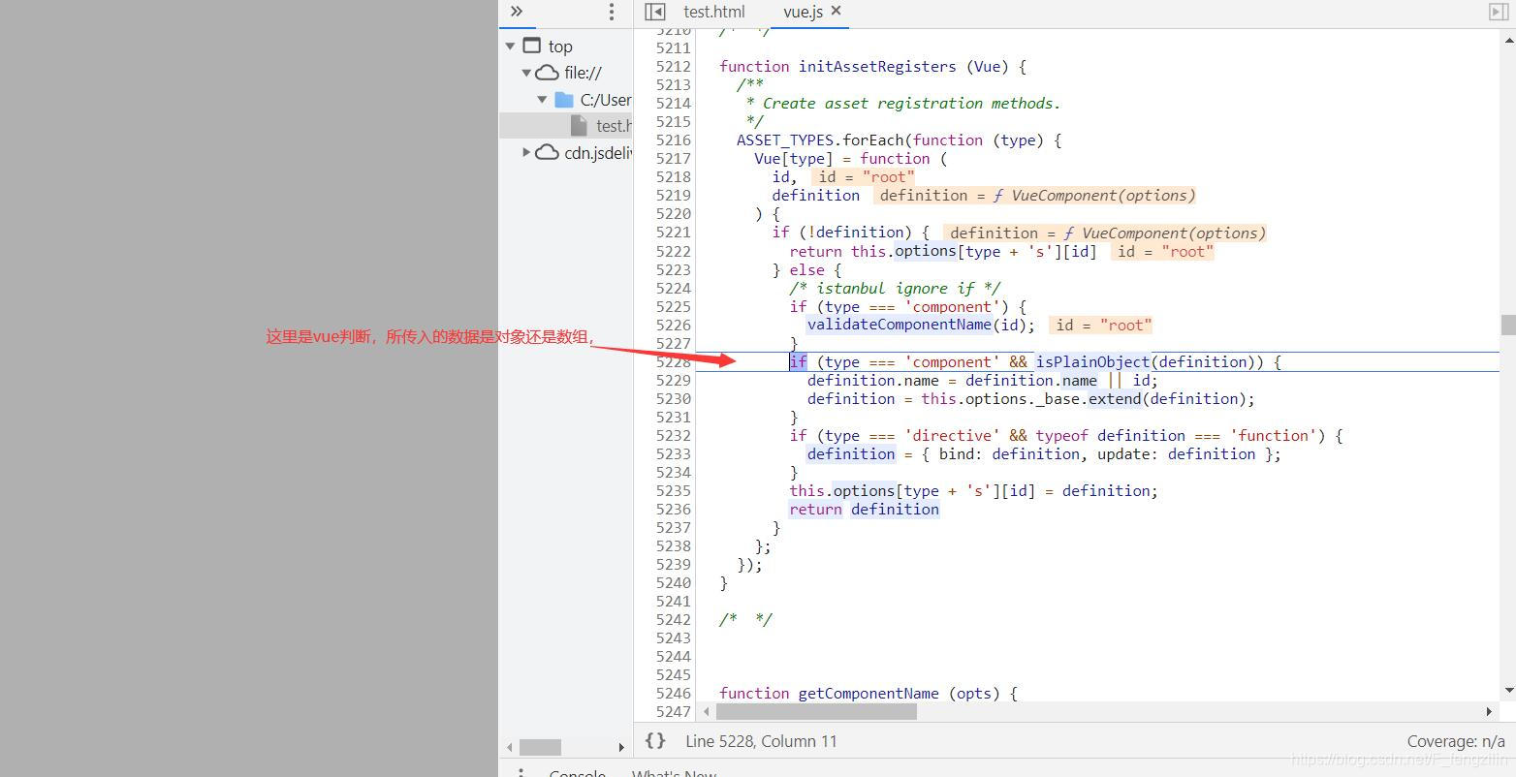Viewport: 1516px width, 777px height.
Task: Switch to the test.html tab
Action: tap(714, 12)
